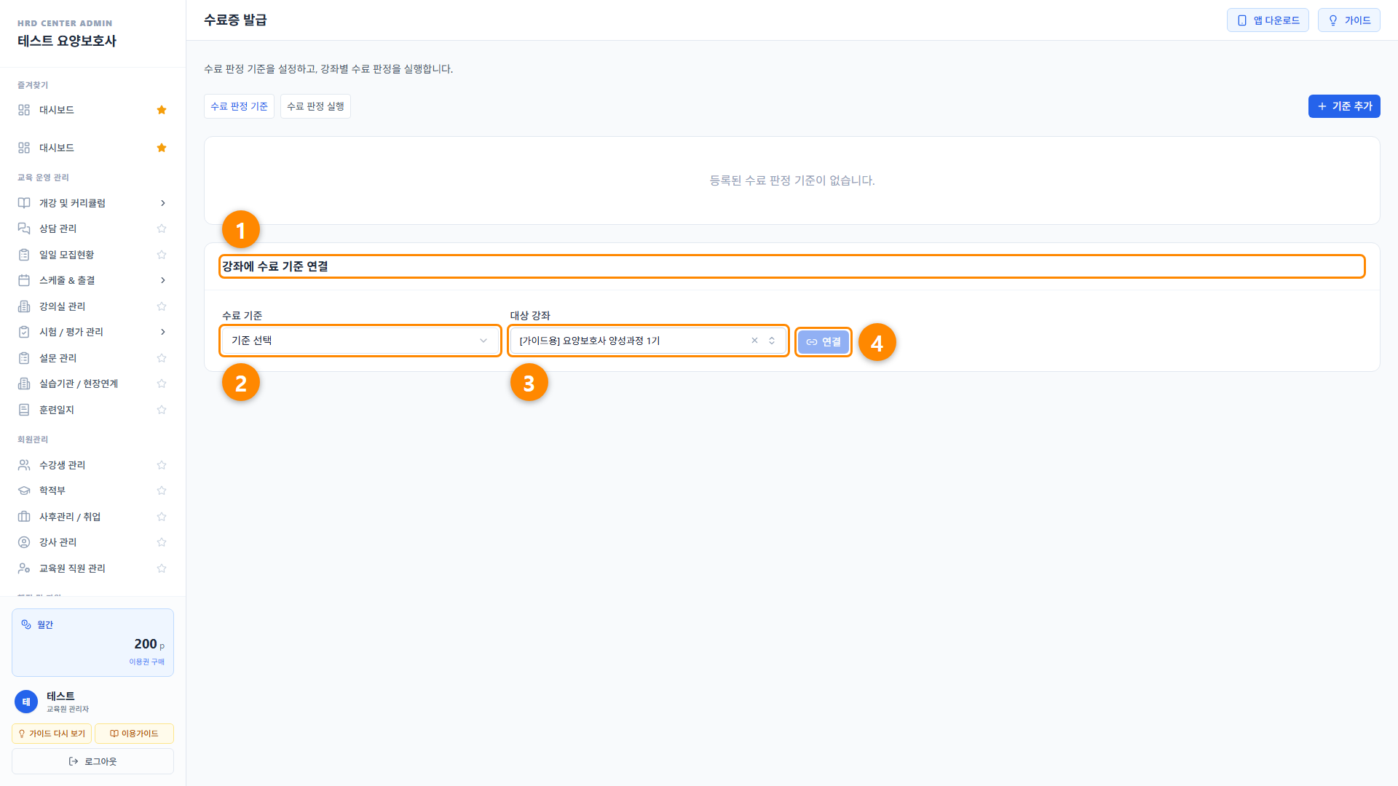The width and height of the screenshot is (1398, 786).
Task: Click the 교육원 직원 관리 user icon
Action: pyautogui.click(x=24, y=568)
